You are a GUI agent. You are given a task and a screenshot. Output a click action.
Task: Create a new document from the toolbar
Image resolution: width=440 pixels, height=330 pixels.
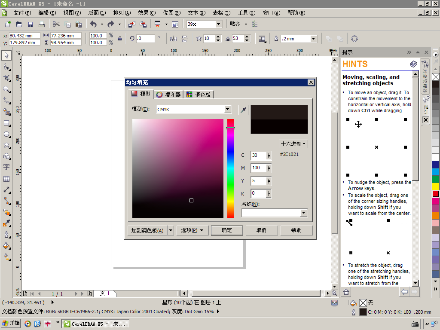(x=8, y=24)
